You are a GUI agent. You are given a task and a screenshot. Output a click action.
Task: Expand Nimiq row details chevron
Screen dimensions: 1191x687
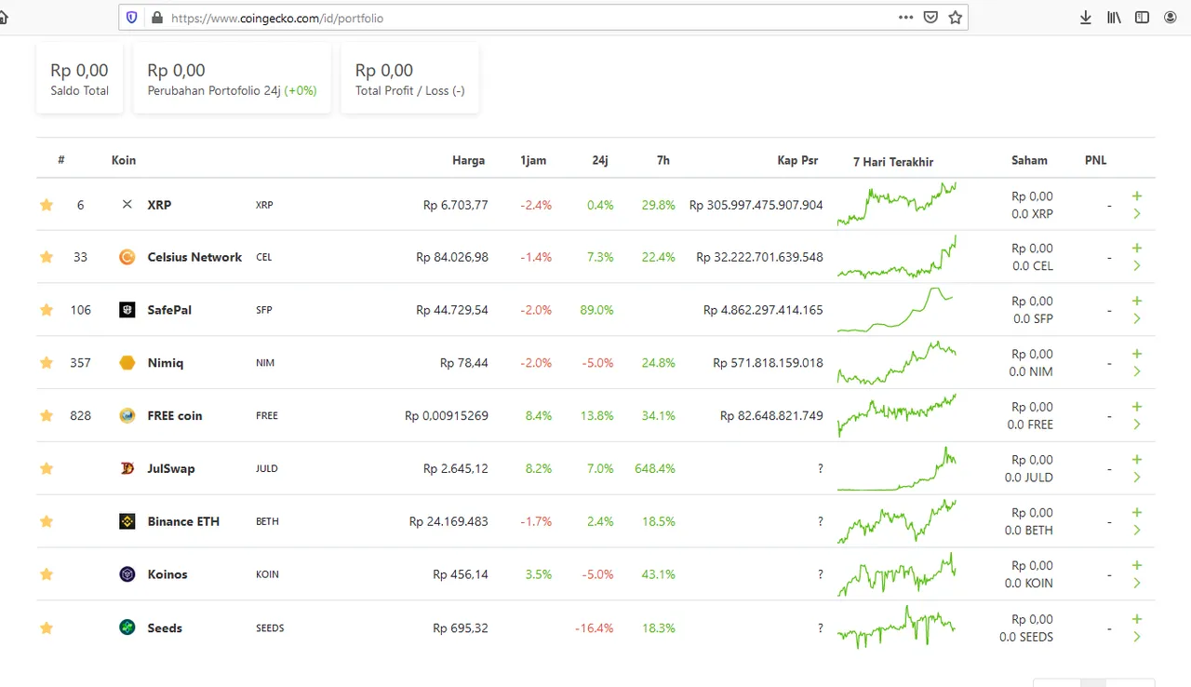1137,372
